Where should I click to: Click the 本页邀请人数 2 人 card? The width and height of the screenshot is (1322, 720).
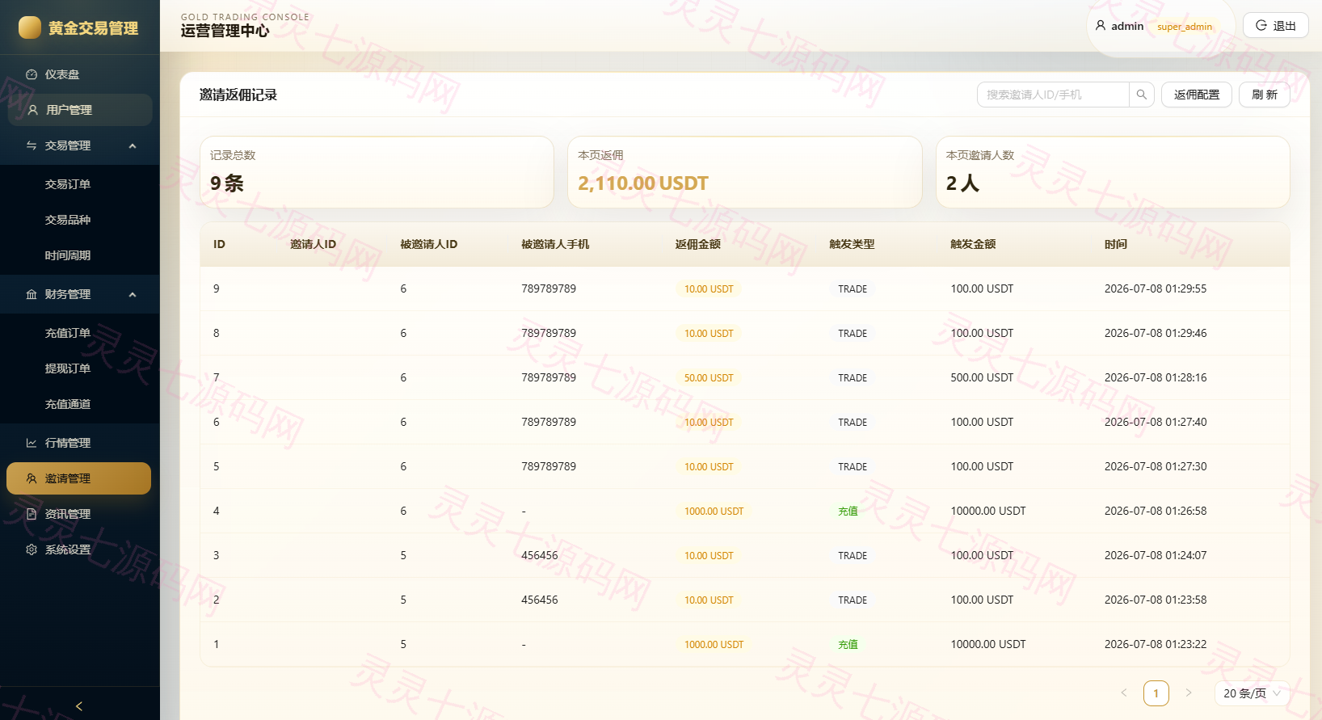(1113, 172)
